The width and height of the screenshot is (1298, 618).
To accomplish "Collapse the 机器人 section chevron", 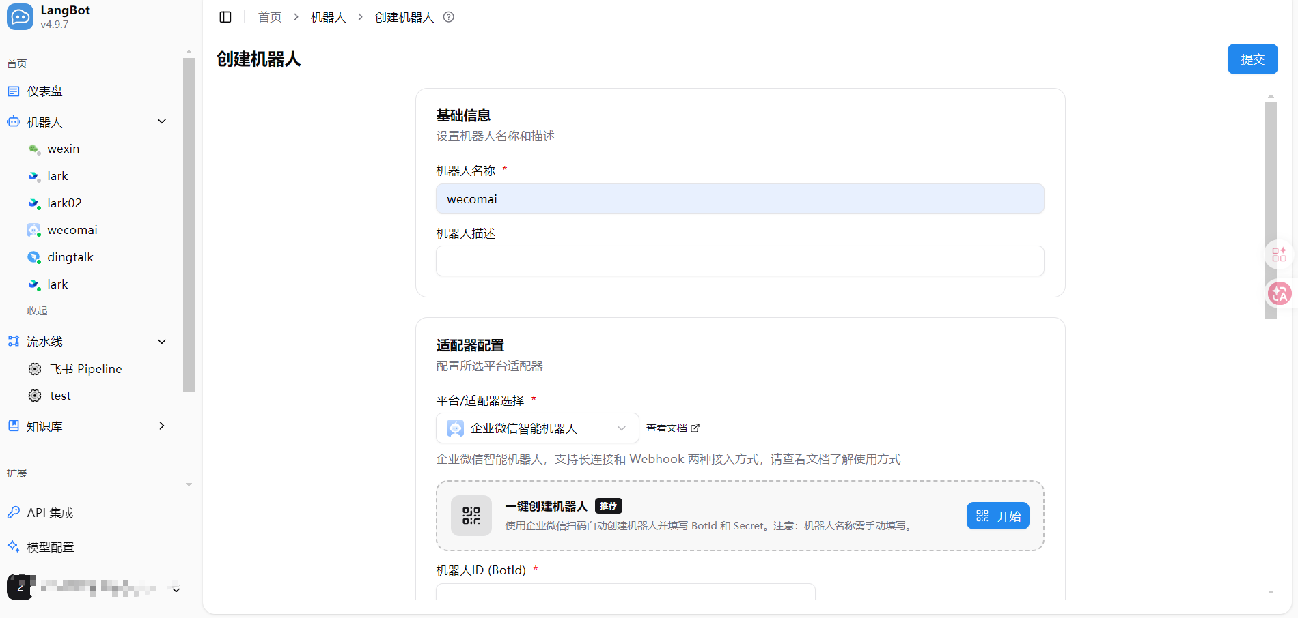I will (162, 121).
